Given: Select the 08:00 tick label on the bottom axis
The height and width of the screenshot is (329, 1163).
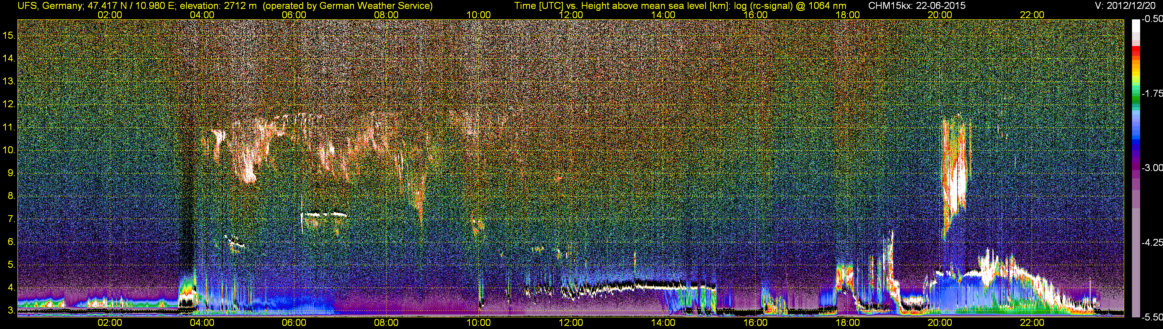Looking at the screenshot, I should click(x=387, y=323).
